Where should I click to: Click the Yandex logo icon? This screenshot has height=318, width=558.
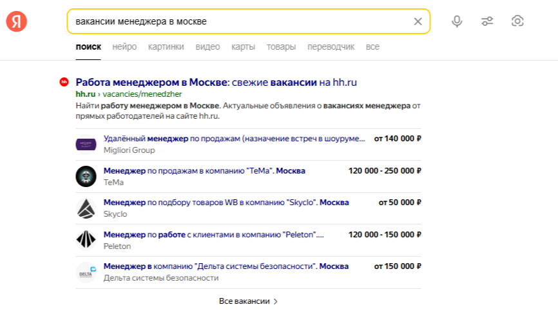tap(17, 21)
